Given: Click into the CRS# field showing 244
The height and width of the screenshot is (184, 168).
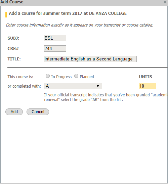Looking at the screenshot, I should pos(55,48).
